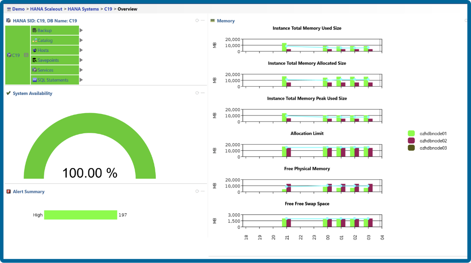Click the System Availability checkmark icon
The width and height of the screenshot is (471, 263).
coord(8,93)
